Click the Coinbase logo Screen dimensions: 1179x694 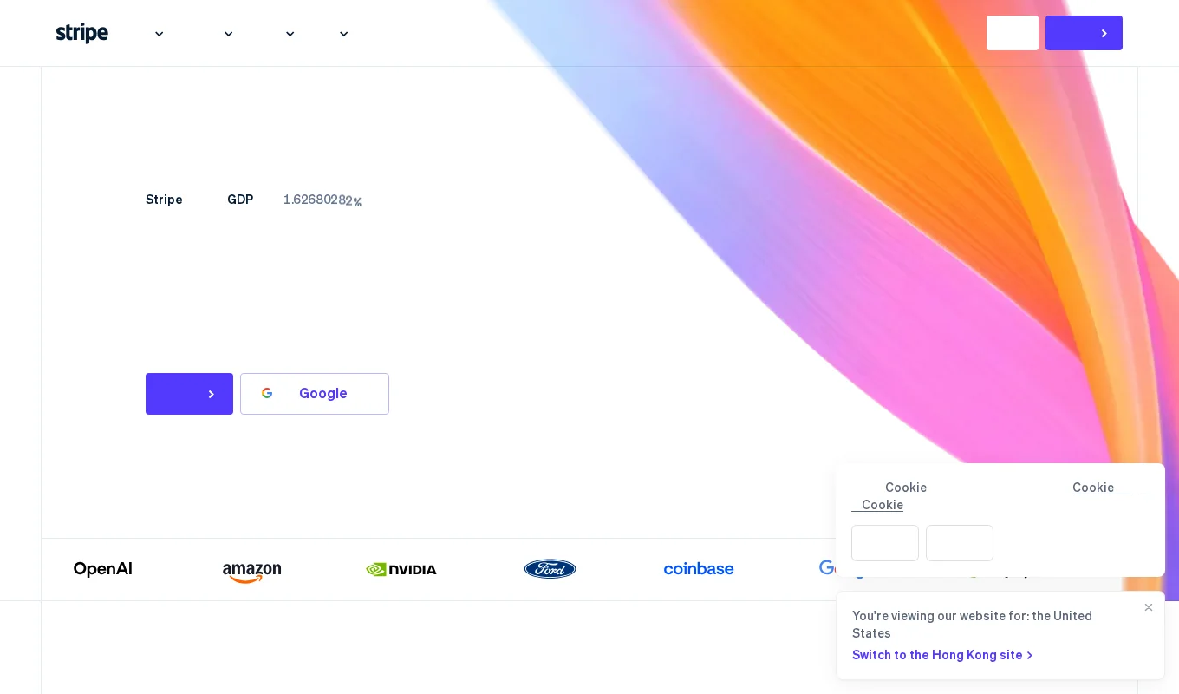pos(699,569)
